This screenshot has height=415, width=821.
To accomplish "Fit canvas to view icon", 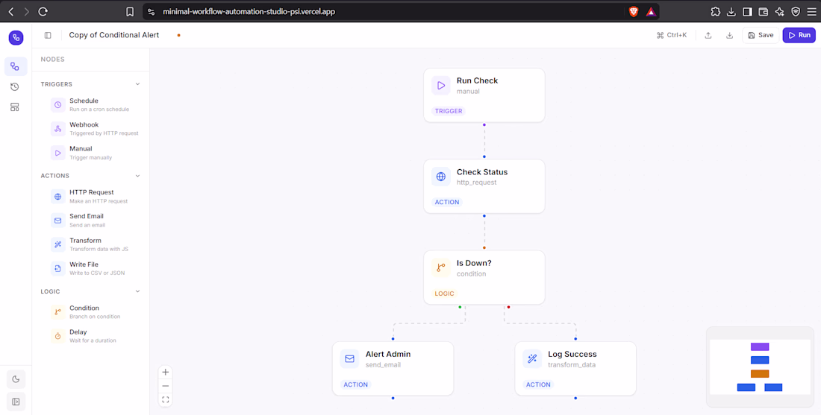I will pos(166,400).
